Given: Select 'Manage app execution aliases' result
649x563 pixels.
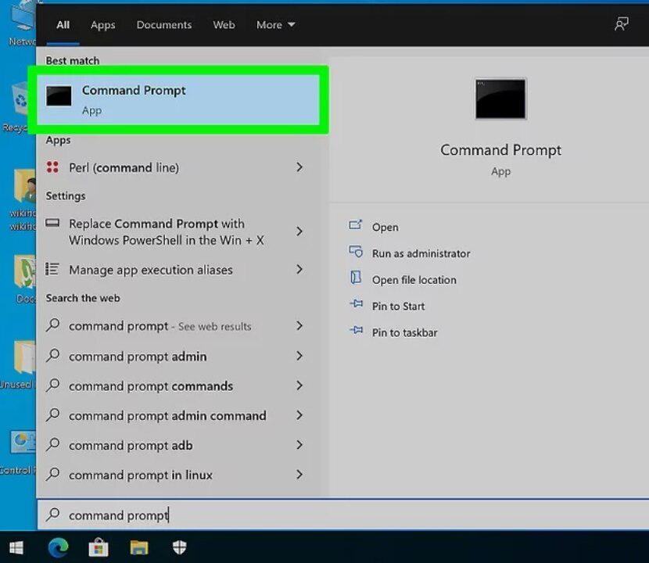Looking at the screenshot, I should point(151,270).
